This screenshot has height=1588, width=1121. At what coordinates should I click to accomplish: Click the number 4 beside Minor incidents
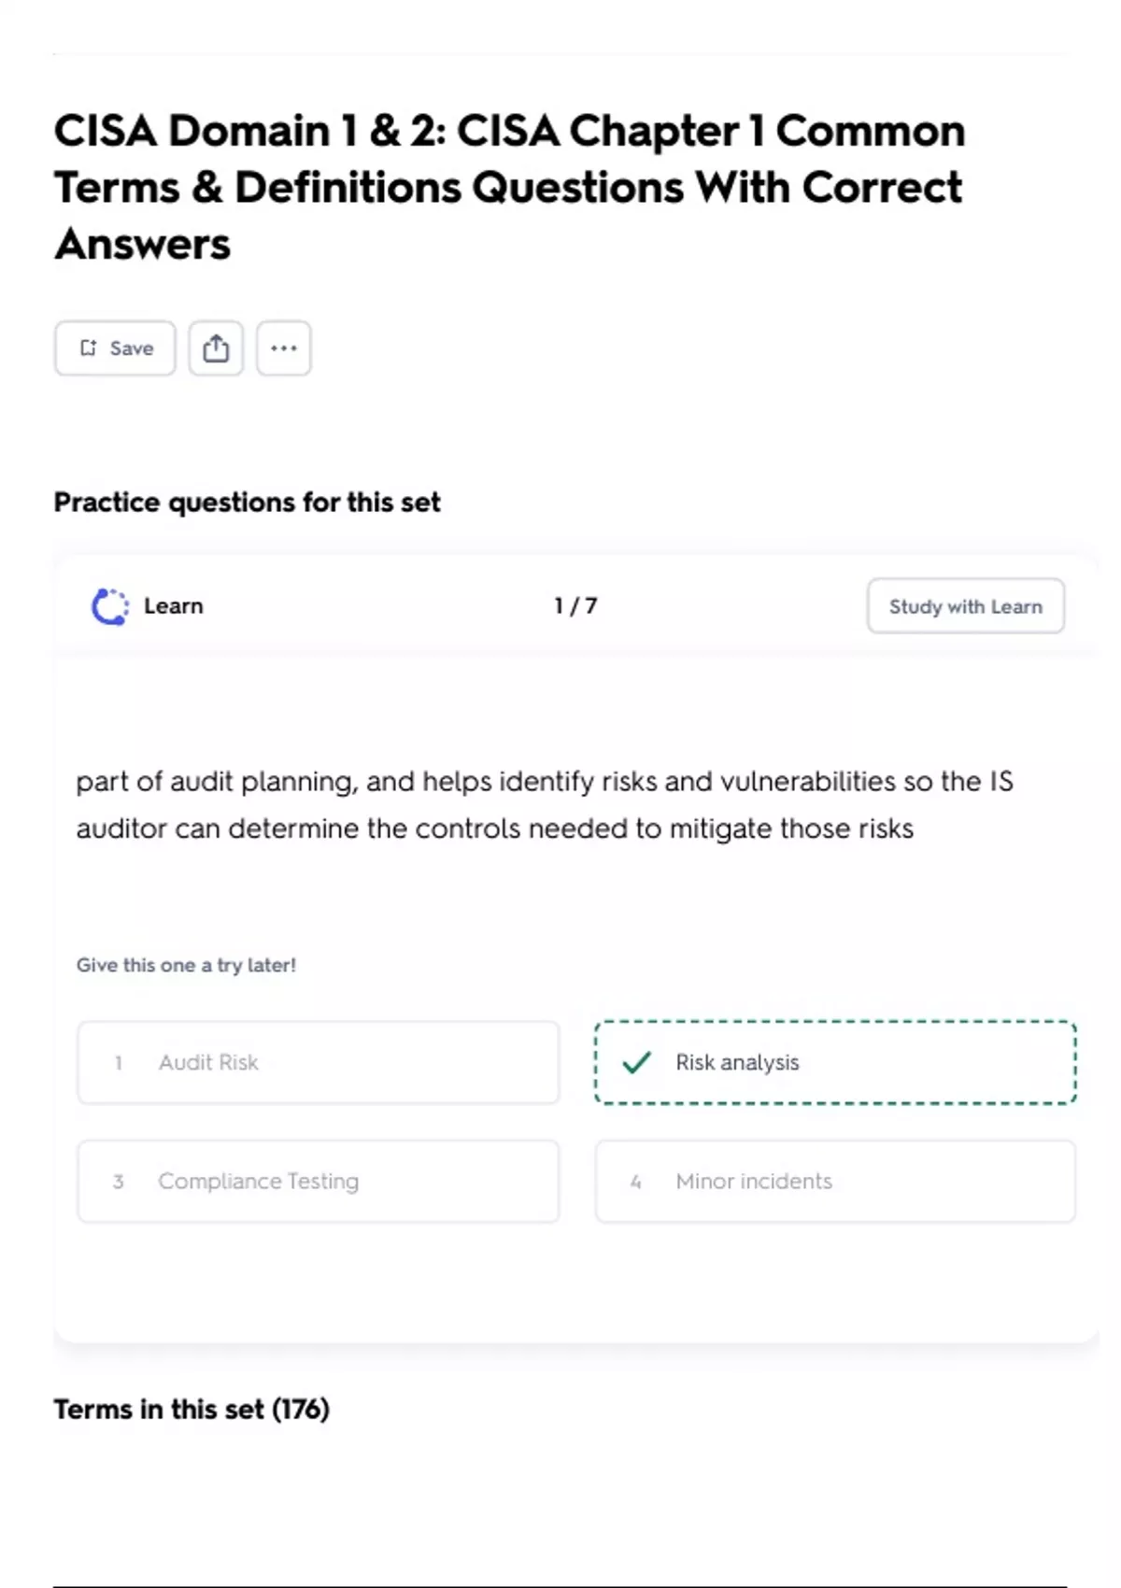pos(635,1182)
